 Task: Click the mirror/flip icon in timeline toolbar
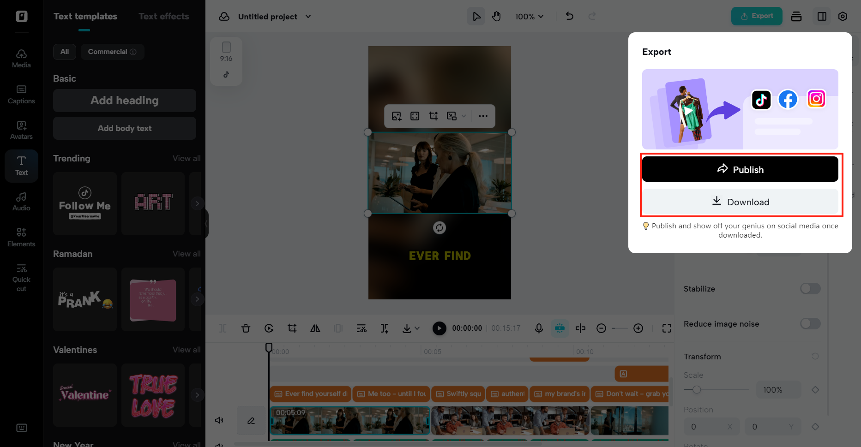[315, 328]
